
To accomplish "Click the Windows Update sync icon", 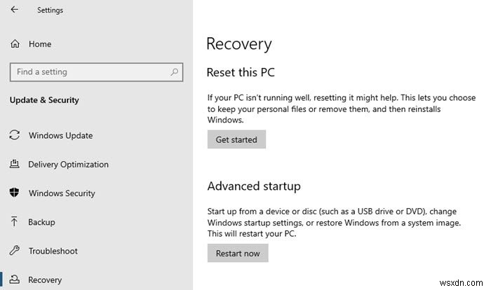I will click(15, 135).
